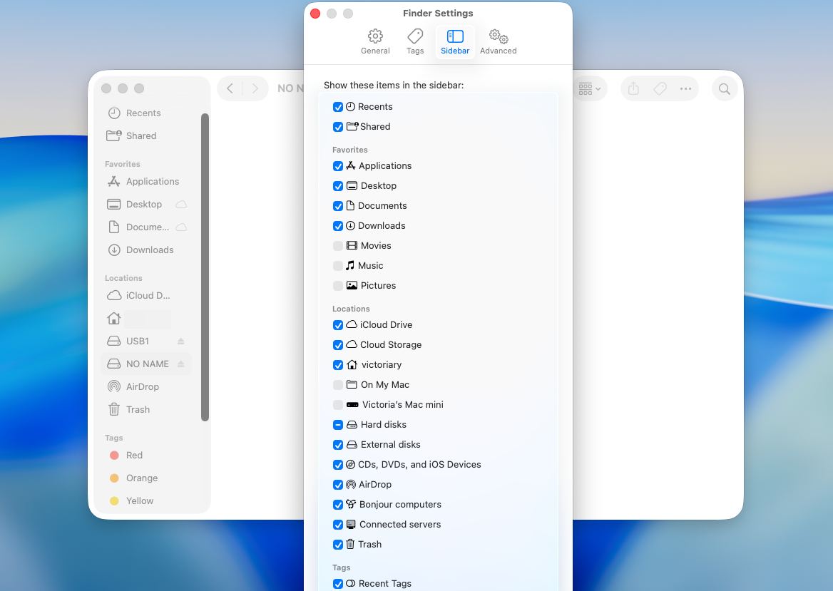Enable the Pictures checkbox
The height and width of the screenshot is (591, 833).
point(338,286)
